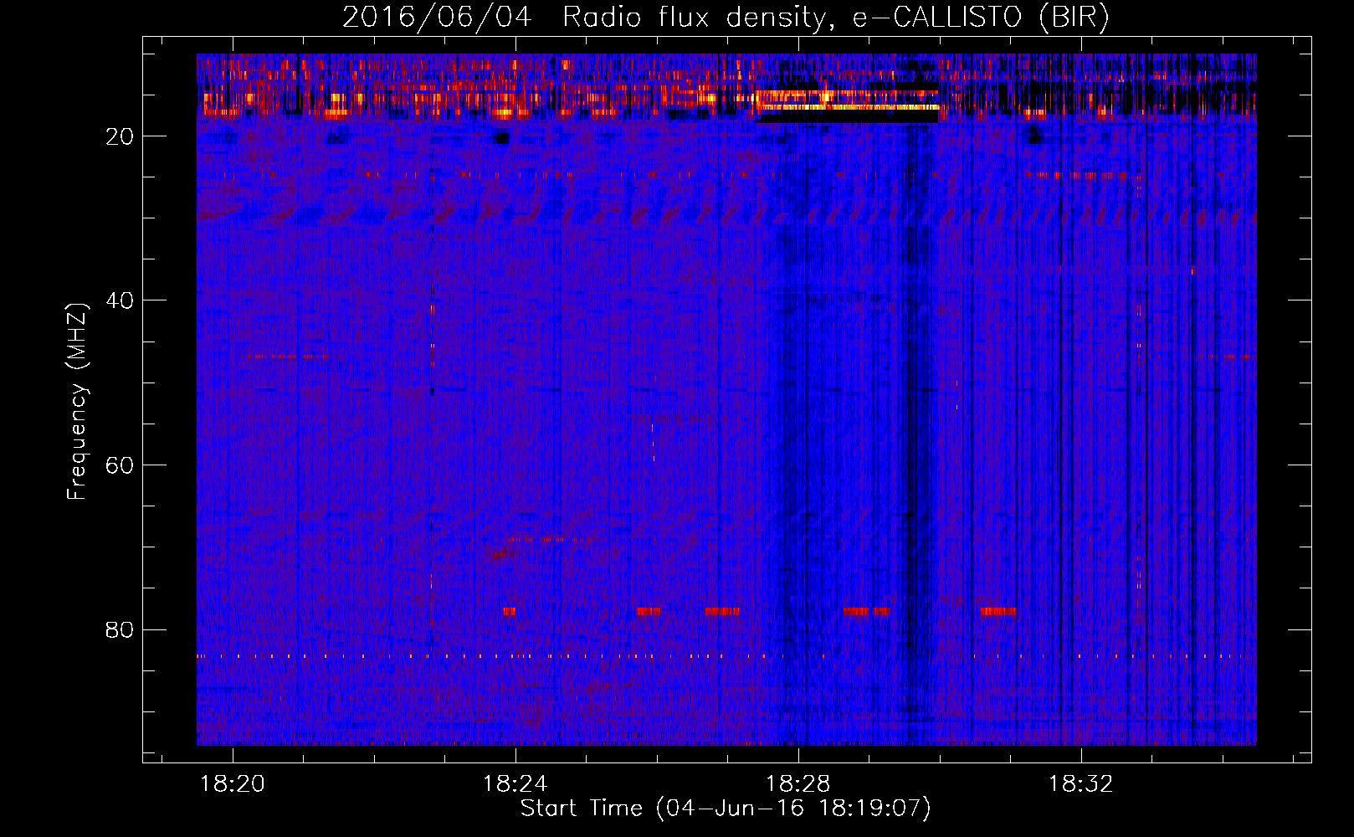This screenshot has height=837, width=1354.
Task: Click the time tick label '18:20'
Action: click(x=233, y=783)
